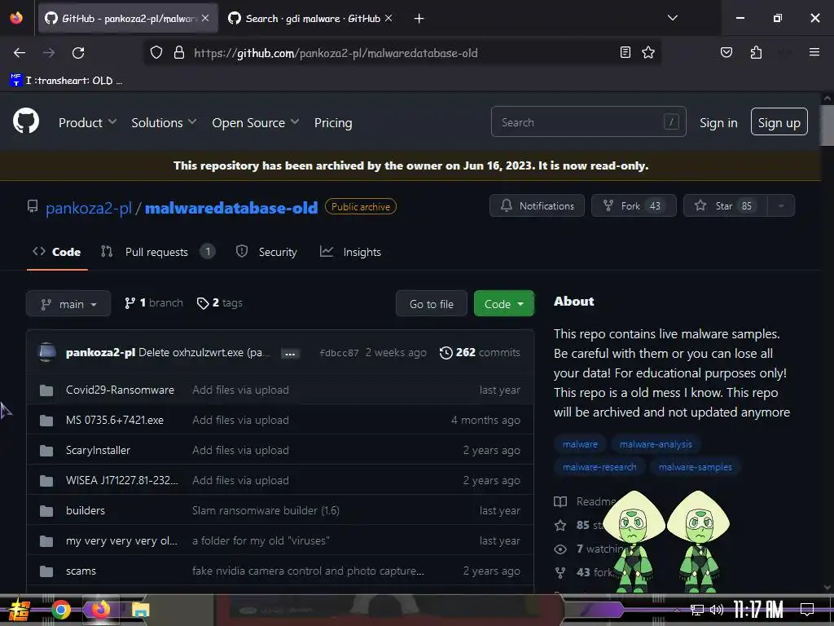View the 1 branch link
Screen dimensions: 834x626
[154, 303]
